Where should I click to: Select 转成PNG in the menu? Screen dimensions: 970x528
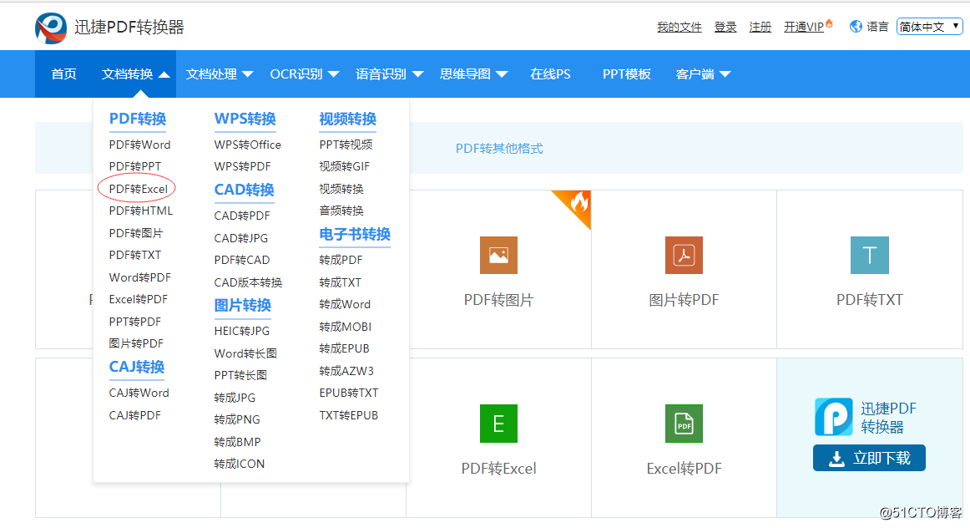[237, 419]
